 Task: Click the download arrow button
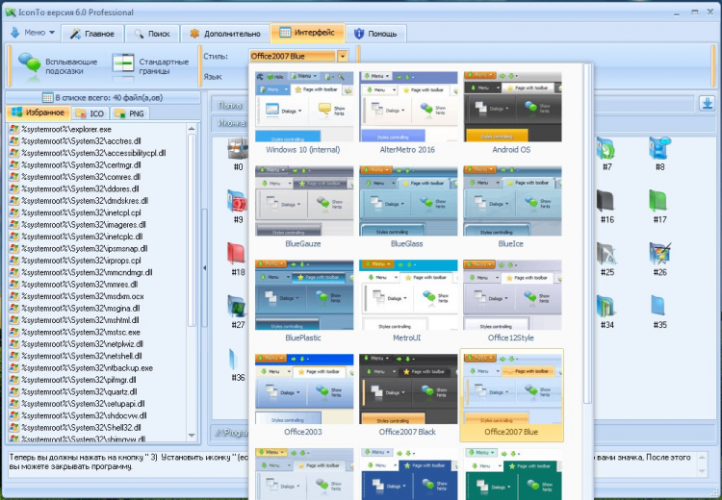[x=707, y=103]
